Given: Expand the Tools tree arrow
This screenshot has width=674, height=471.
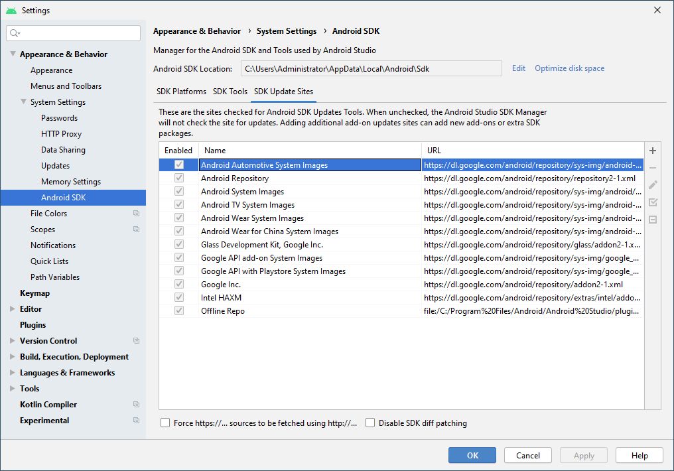Looking at the screenshot, I should [13, 389].
